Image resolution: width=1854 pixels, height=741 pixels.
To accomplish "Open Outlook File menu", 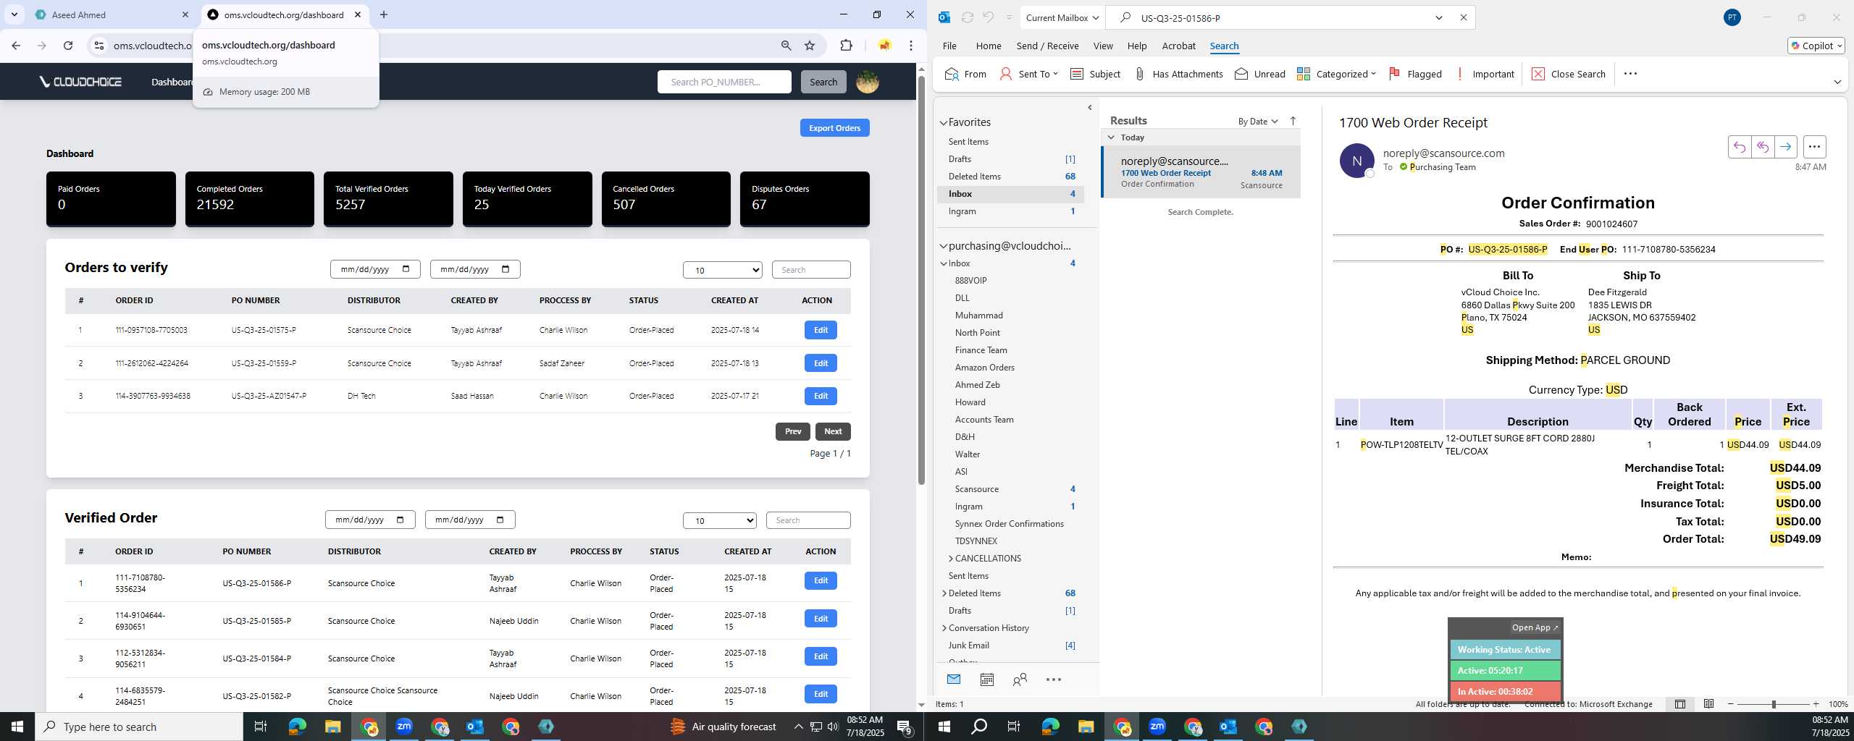I will click(x=949, y=46).
